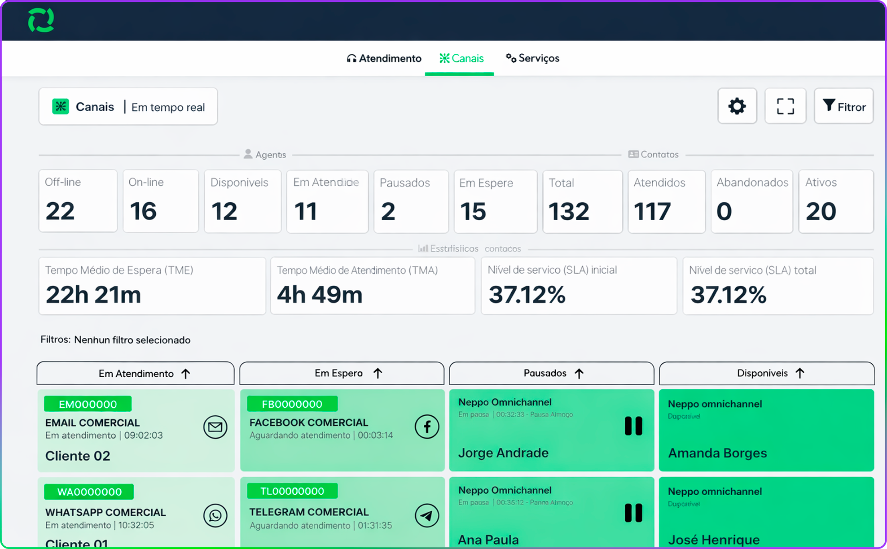Click the Em Espere count card
This screenshot has height=549, width=887.
coord(495,201)
